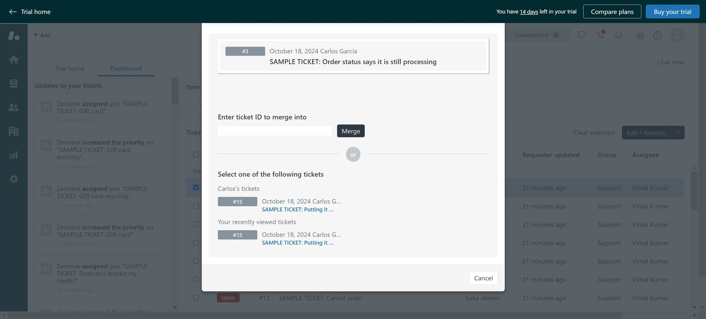Open the Home icon in the sidebar
The image size is (706, 319).
(x=14, y=59)
